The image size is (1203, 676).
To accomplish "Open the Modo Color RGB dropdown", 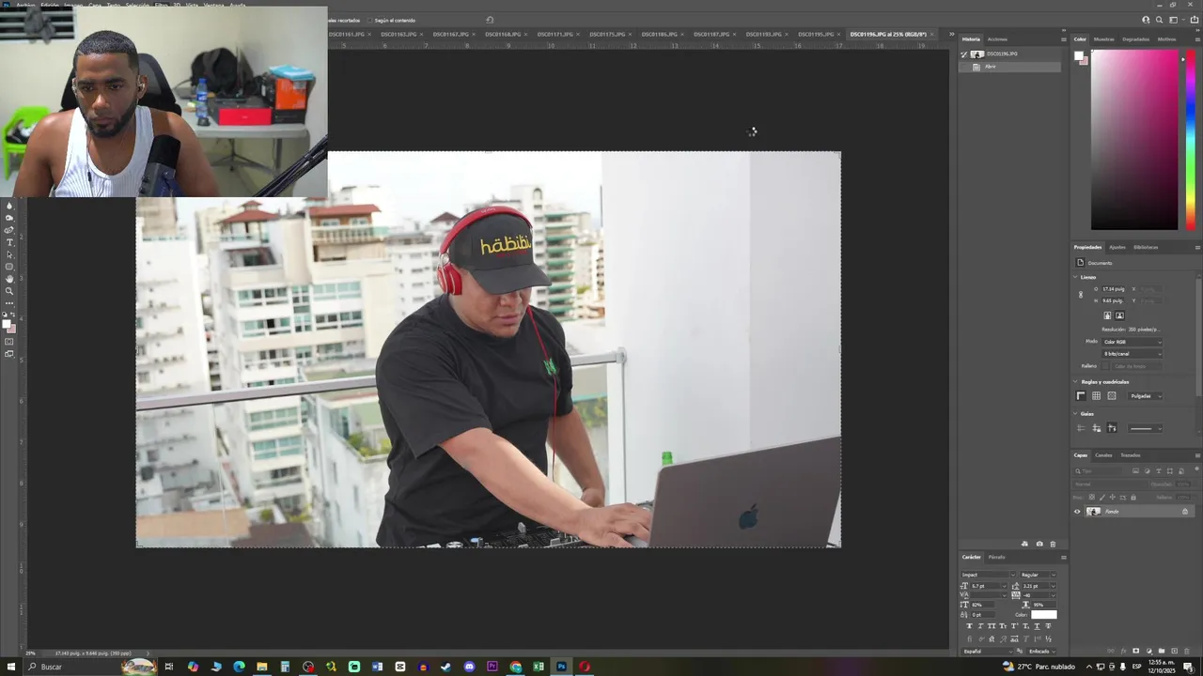I will (x=1132, y=342).
